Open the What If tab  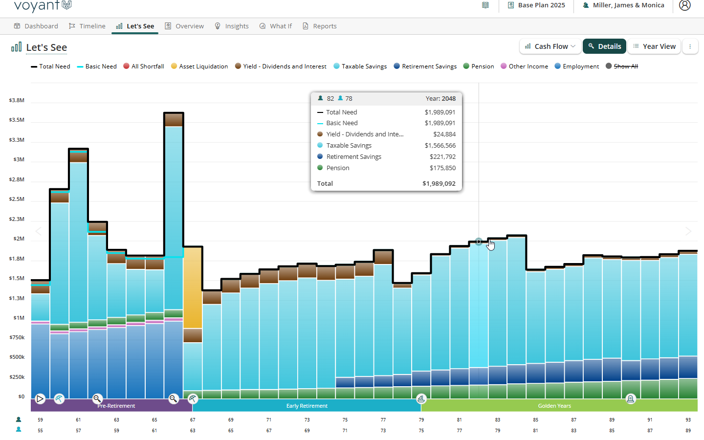tap(276, 26)
